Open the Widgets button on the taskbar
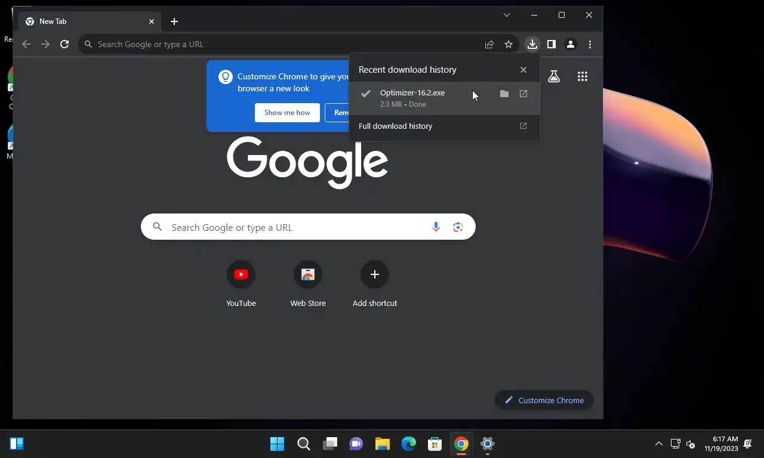764x458 pixels. tap(17, 444)
